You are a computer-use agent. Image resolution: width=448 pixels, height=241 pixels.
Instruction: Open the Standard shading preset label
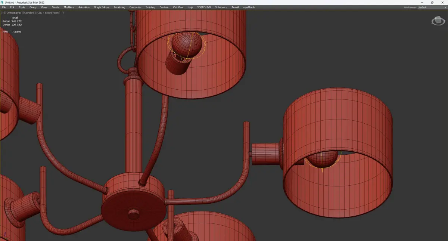[29, 13]
